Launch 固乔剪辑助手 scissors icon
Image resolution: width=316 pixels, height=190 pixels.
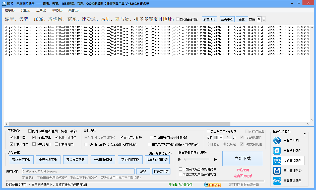coord(277,181)
